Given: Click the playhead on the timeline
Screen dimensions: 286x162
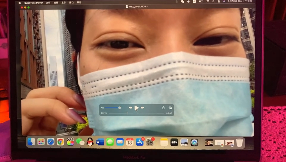Looking at the screenshot, I should pyautogui.click(x=127, y=113).
